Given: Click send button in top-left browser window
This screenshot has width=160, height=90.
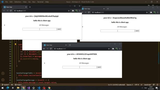Looking at the screenshot, I should [59, 29].
